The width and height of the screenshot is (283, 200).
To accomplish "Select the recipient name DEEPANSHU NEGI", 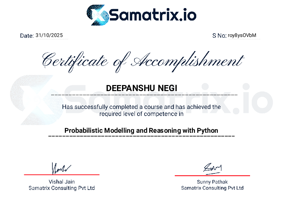I will point(141,88).
